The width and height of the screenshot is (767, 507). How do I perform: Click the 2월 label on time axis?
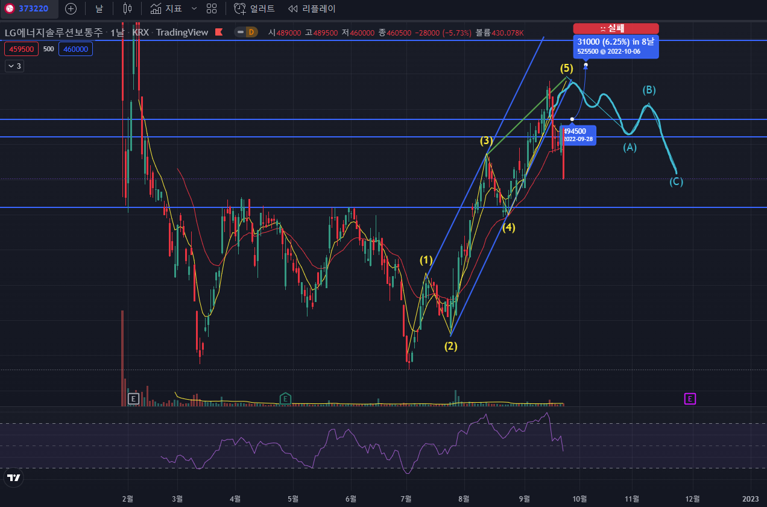point(127,499)
